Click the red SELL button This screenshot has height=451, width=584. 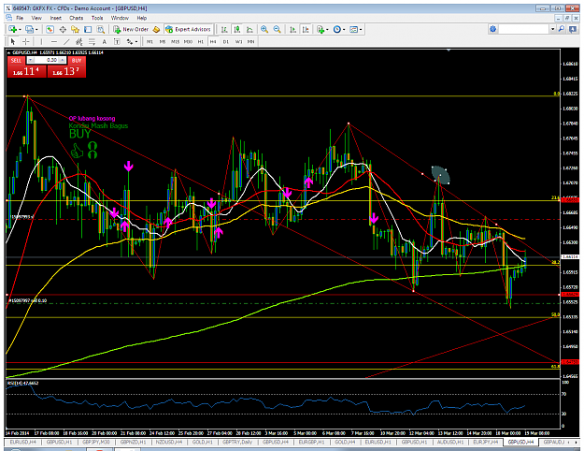(x=16, y=60)
